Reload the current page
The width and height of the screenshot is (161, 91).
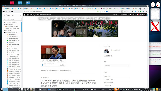9,12
